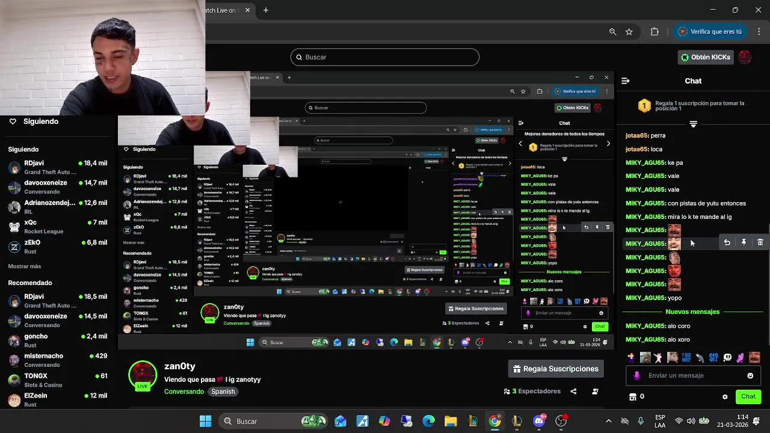Open zEKO Rust channel in sidebar
The height and width of the screenshot is (433, 770).
click(58, 247)
